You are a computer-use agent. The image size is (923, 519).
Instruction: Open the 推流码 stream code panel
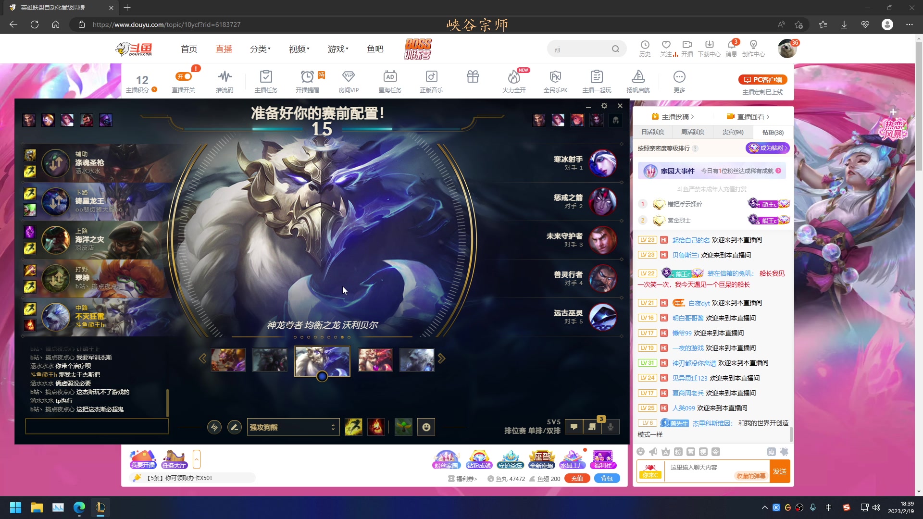coord(225,81)
